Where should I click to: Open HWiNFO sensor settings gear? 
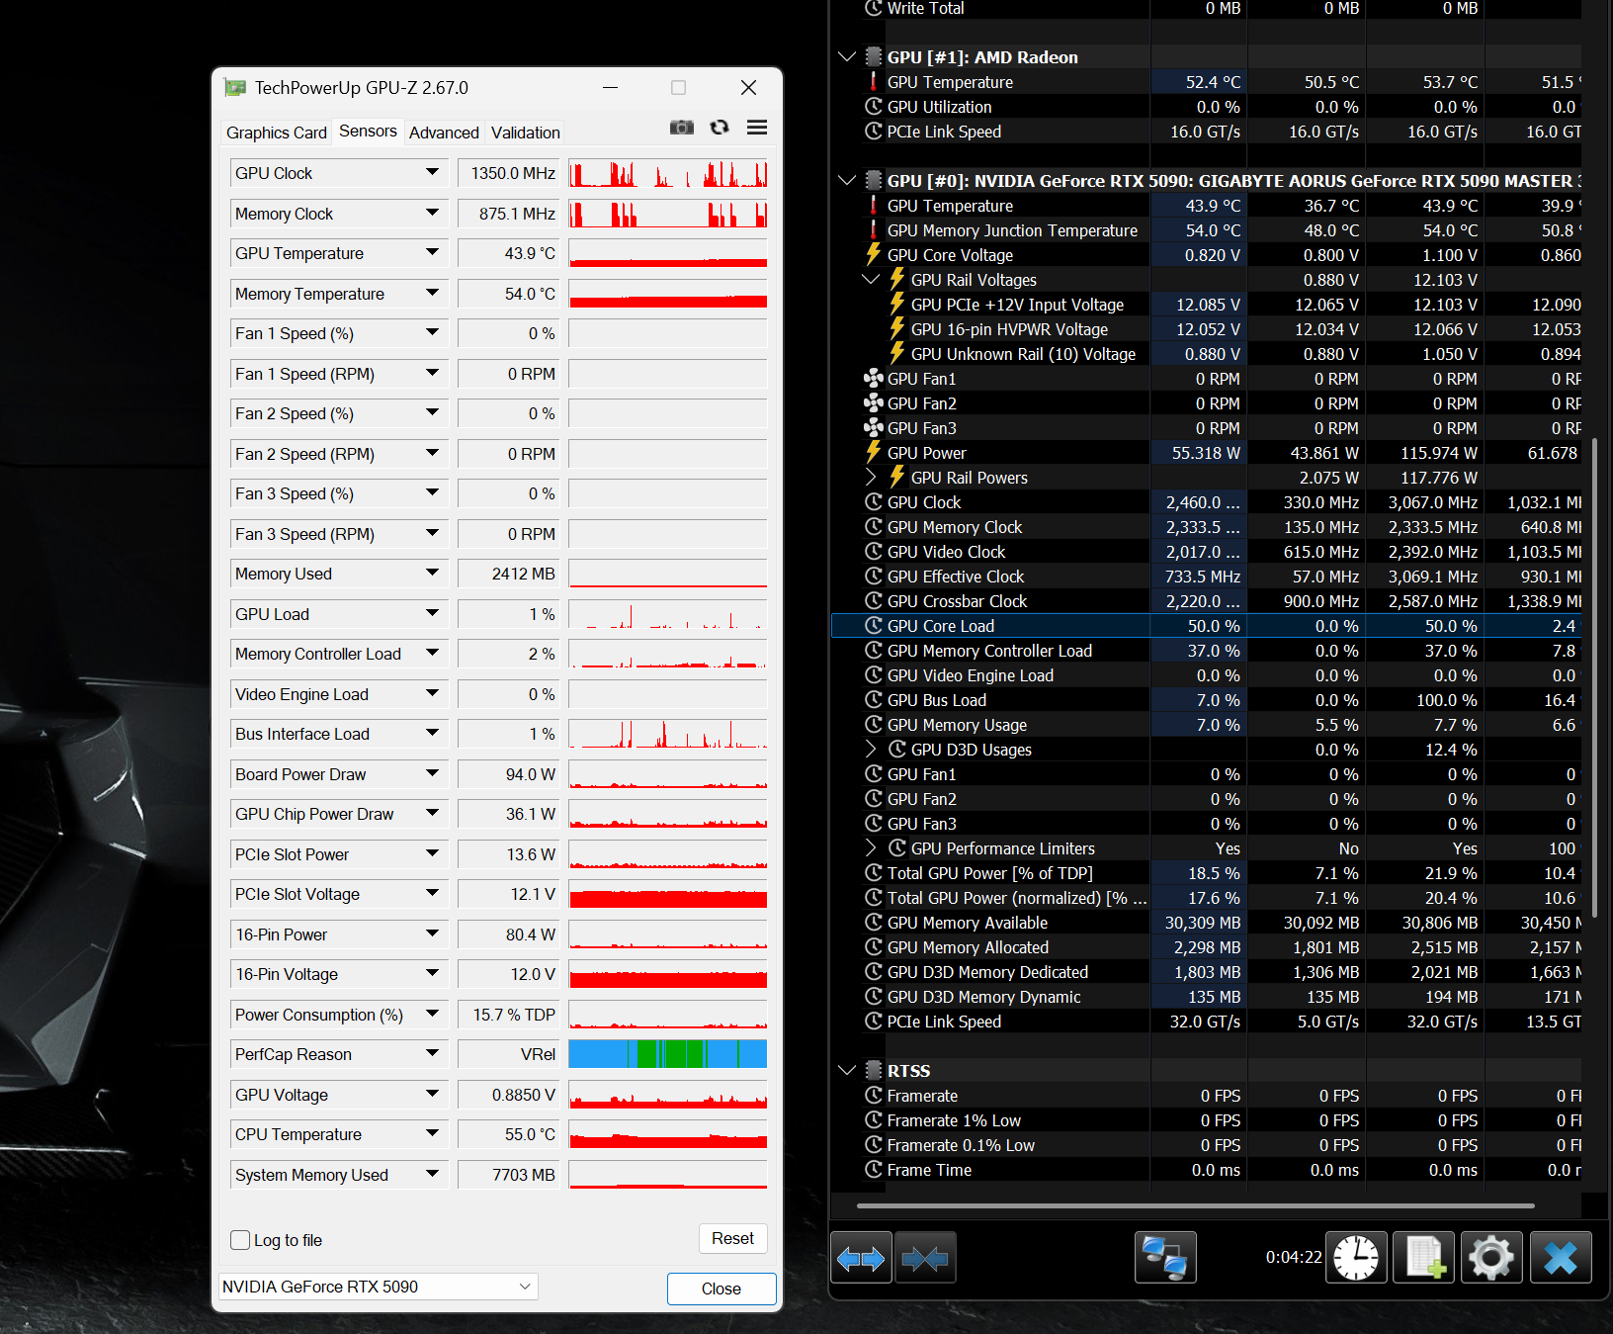point(1491,1258)
